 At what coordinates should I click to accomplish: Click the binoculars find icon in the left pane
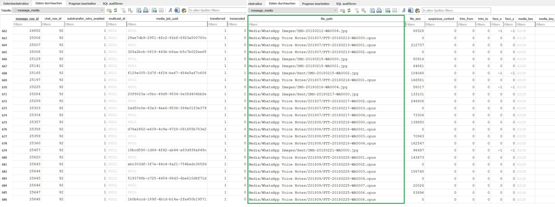[177, 10]
